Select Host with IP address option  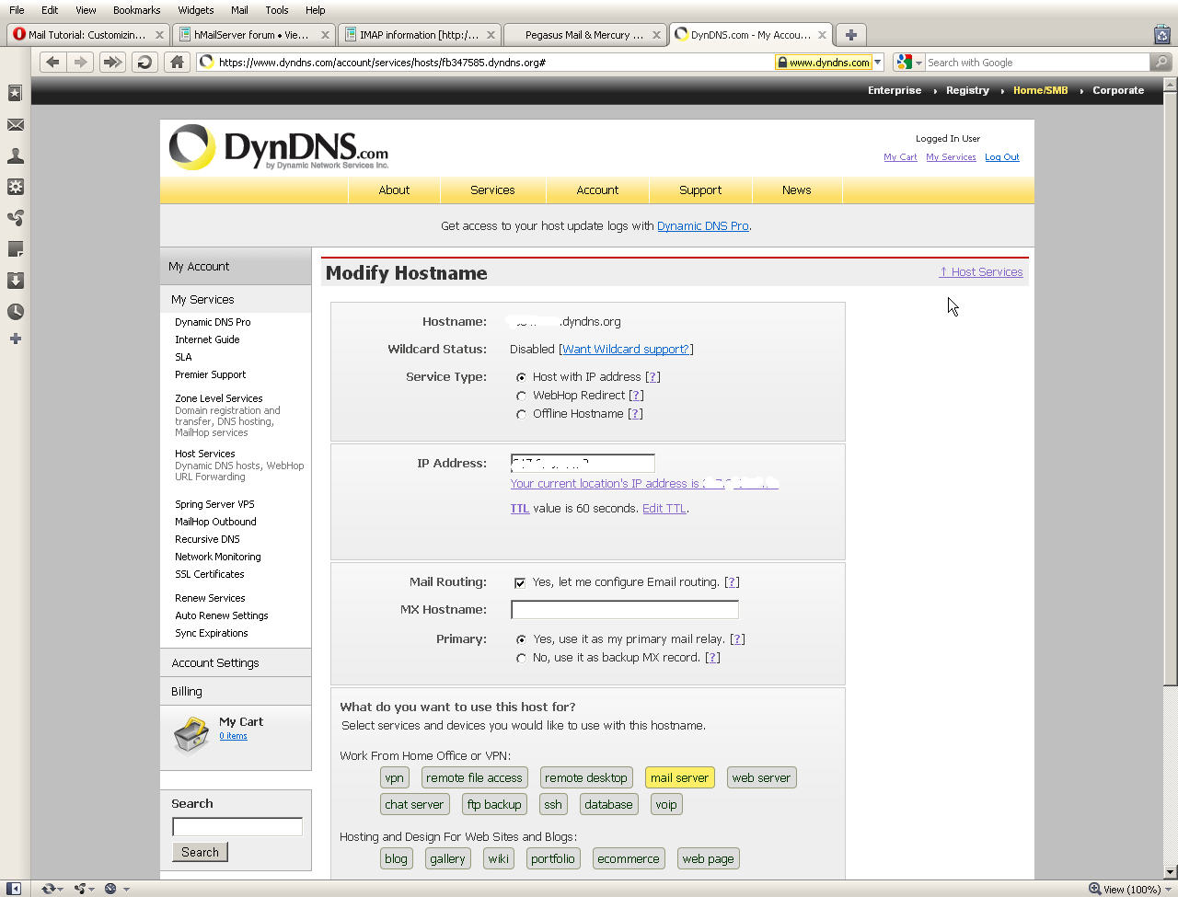tap(521, 377)
